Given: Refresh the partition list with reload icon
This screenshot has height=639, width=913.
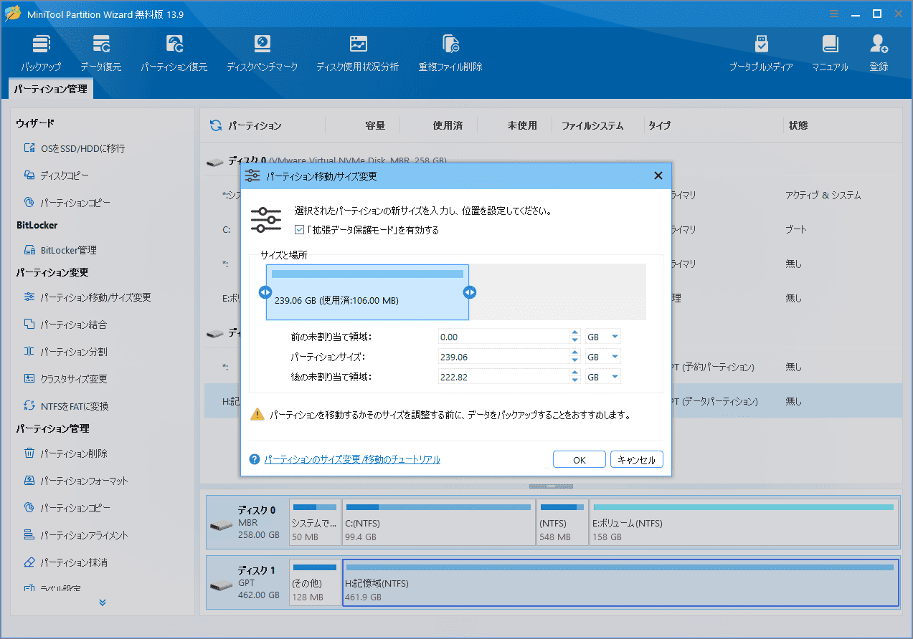Looking at the screenshot, I should (215, 125).
